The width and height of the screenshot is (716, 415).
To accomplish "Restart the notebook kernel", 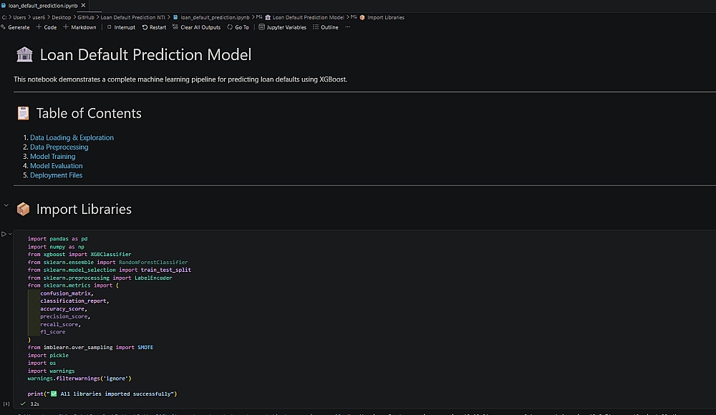I will coord(154,27).
